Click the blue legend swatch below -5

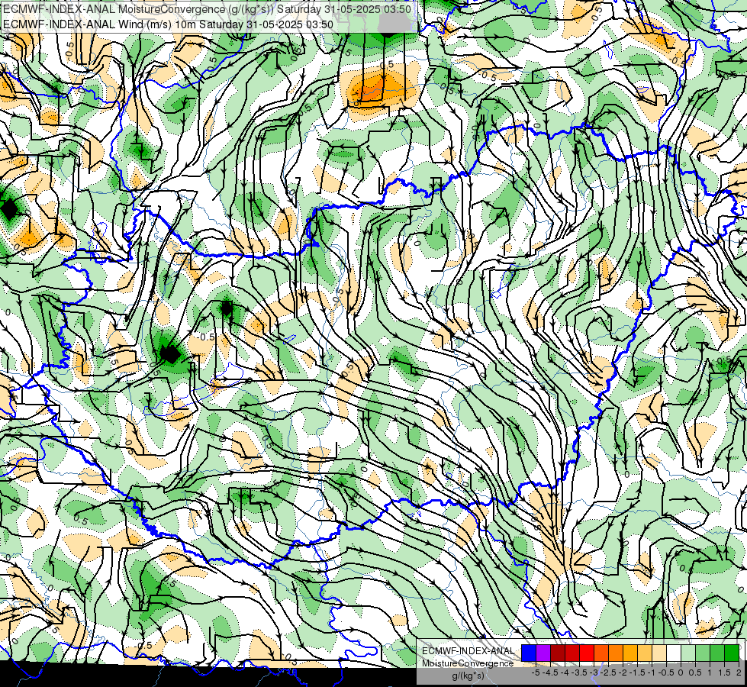click(x=529, y=653)
